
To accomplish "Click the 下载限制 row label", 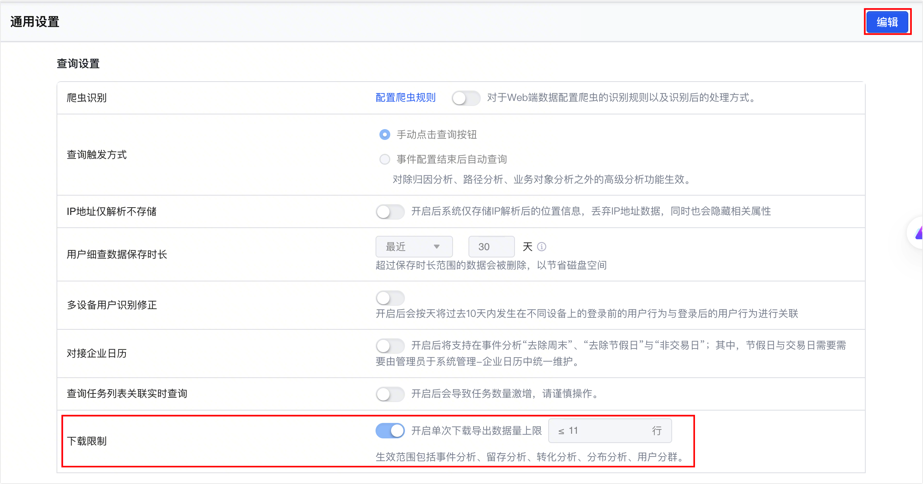I will tap(87, 441).
